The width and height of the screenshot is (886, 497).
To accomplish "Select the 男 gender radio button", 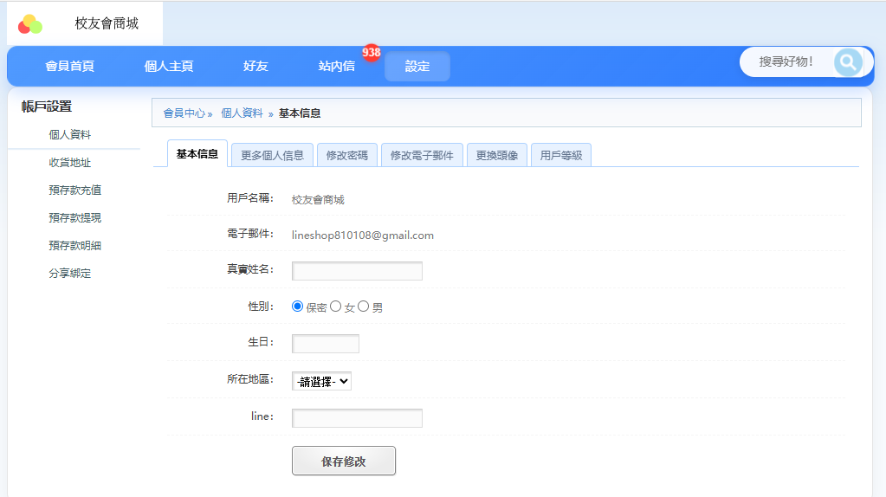I will click(x=364, y=307).
